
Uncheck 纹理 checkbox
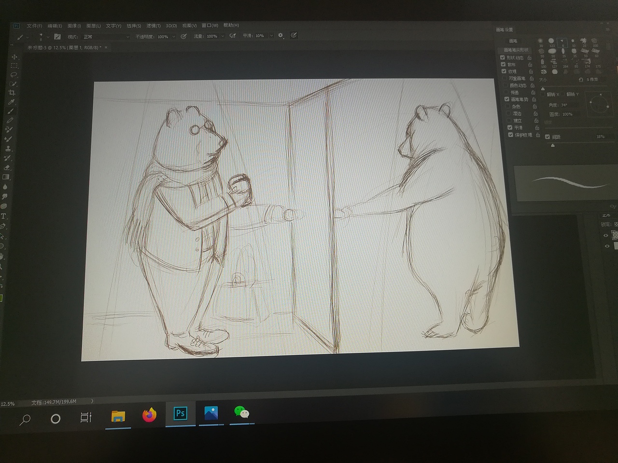tap(504, 71)
